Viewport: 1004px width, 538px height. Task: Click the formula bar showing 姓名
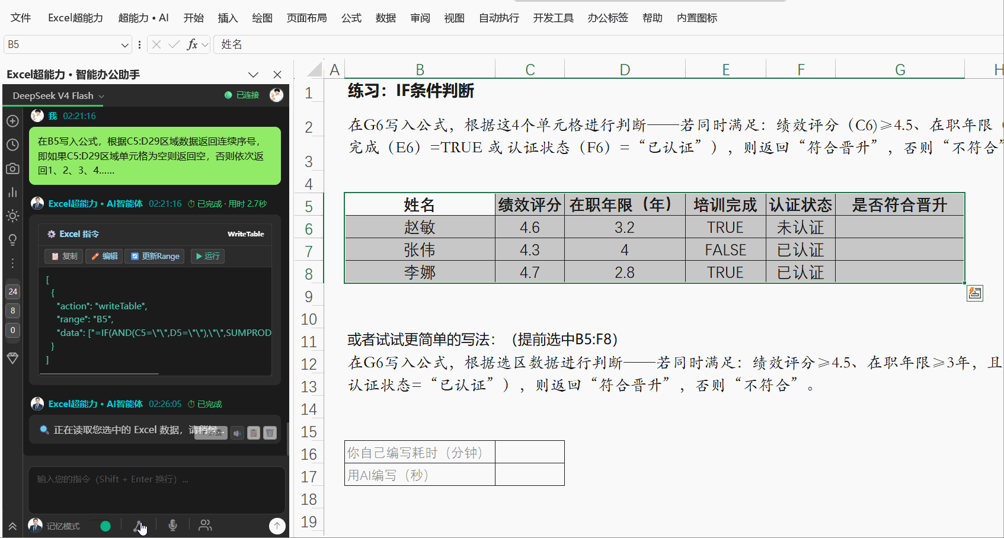point(607,44)
